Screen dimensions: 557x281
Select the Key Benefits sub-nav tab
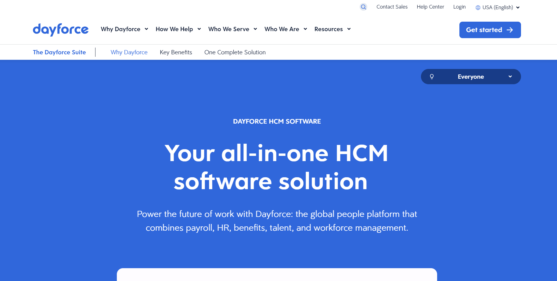point(176,52)
